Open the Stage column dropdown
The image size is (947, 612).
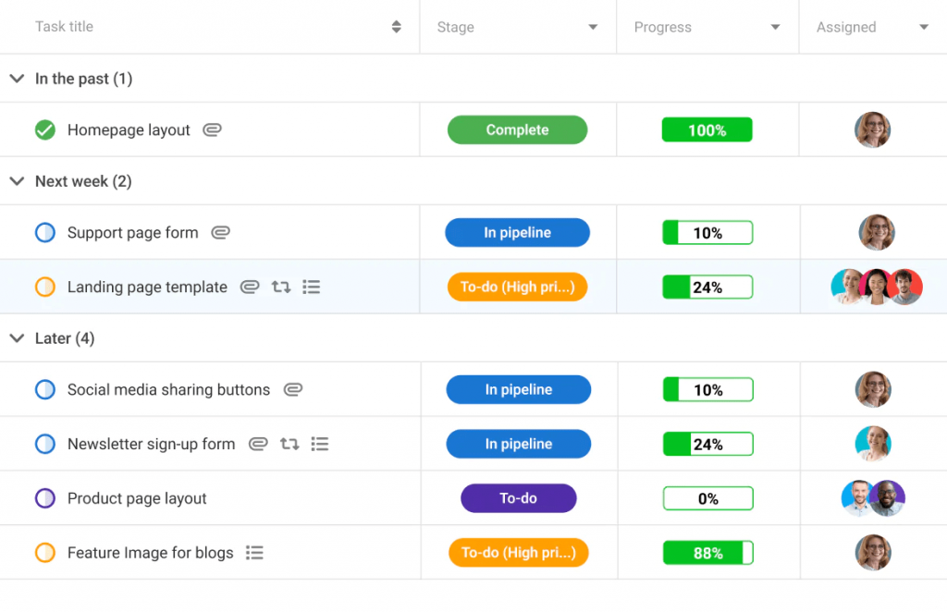[593, 27]
